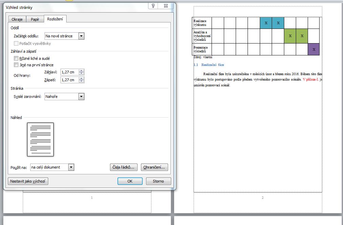Click the Čísla řádků button

pyautogui.click(x=124, y=167)
